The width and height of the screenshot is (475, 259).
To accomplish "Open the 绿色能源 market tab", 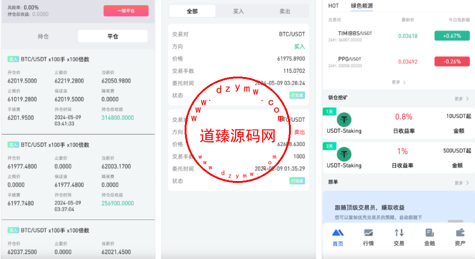I will click(x=362, y=6).
